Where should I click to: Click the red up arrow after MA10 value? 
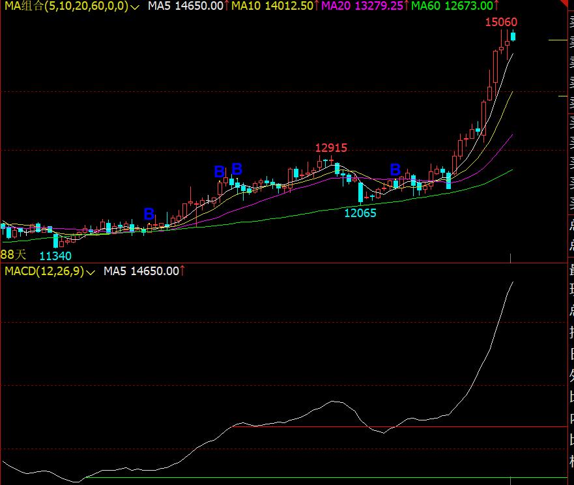316,5
